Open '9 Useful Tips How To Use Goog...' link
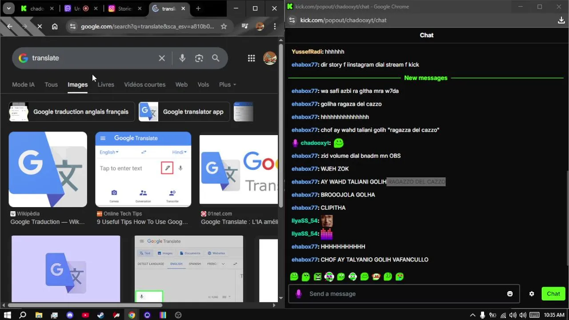The width and height of the screenshot is (569, 320). click(142, 222)
